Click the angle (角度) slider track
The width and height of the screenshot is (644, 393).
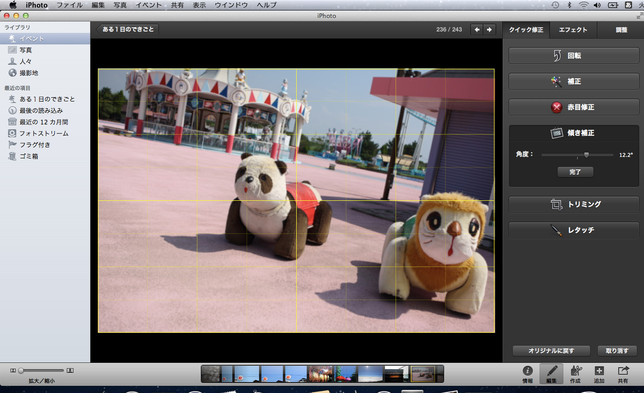click(558, 155)
